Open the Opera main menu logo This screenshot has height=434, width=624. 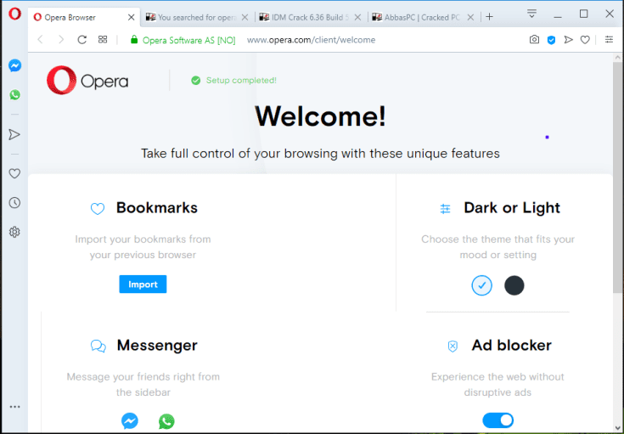(14, 14)
